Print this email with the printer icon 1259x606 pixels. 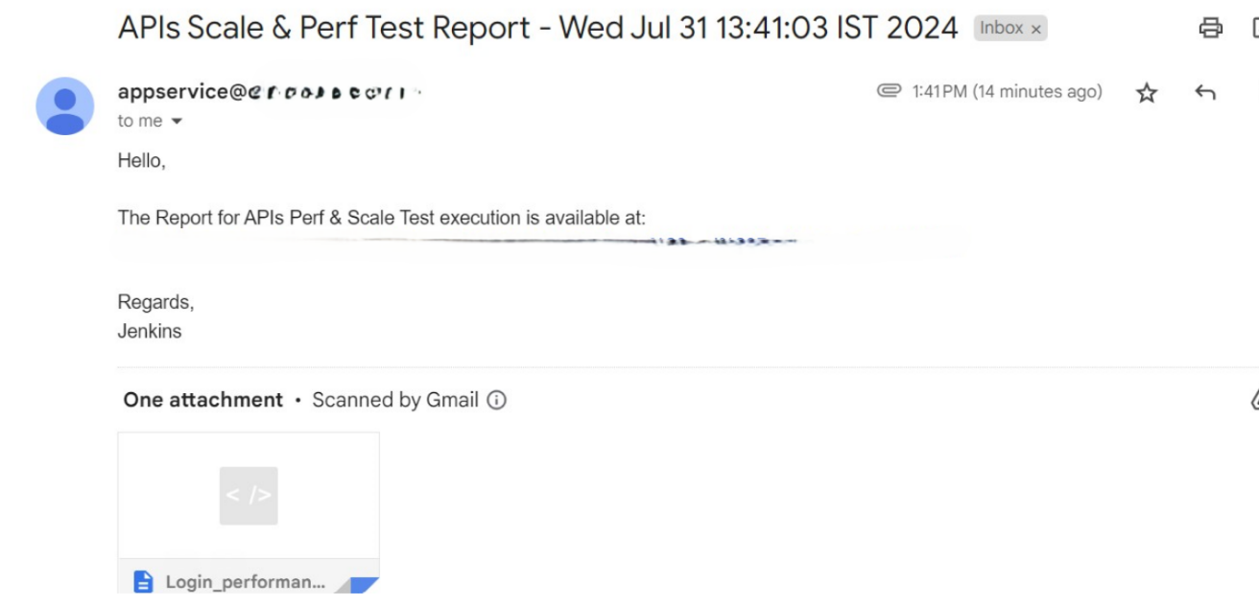1211,28
